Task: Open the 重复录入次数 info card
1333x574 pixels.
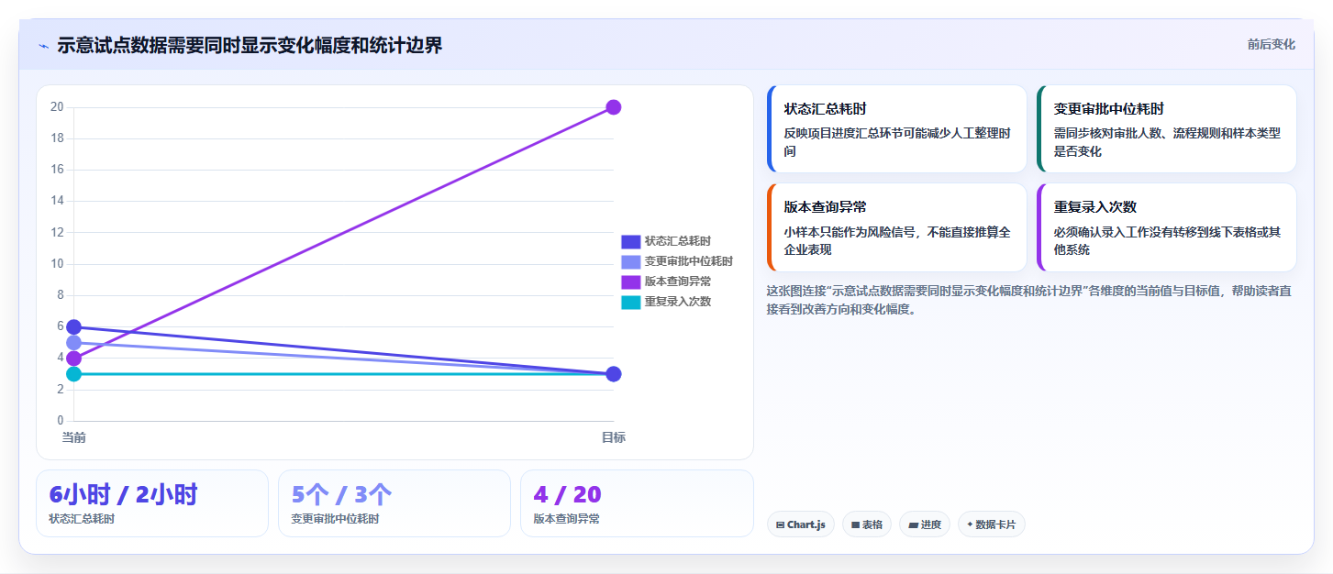Action: click(1167, 227)
